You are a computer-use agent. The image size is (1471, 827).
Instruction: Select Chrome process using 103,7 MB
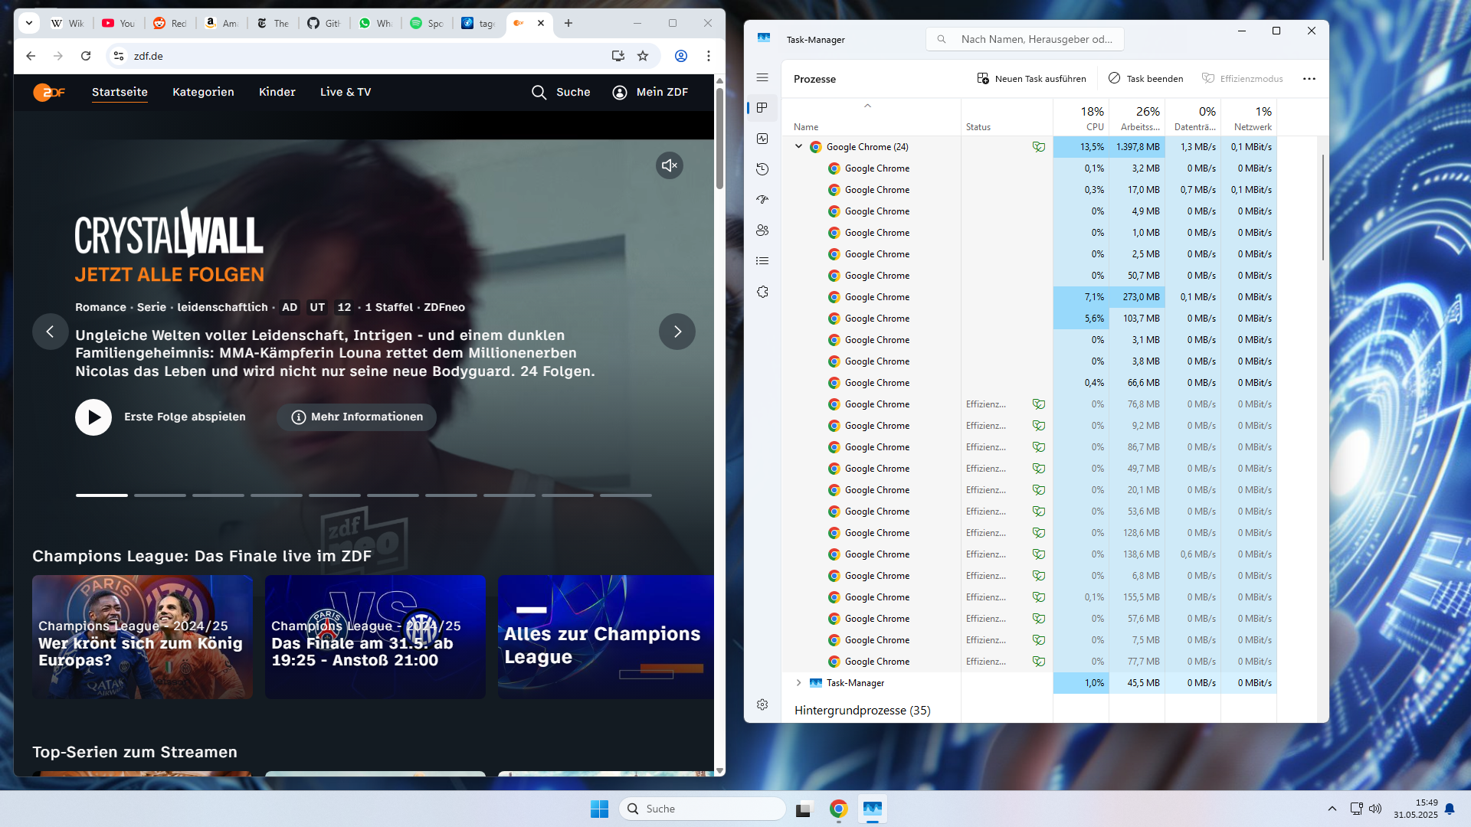(1029, 318)
